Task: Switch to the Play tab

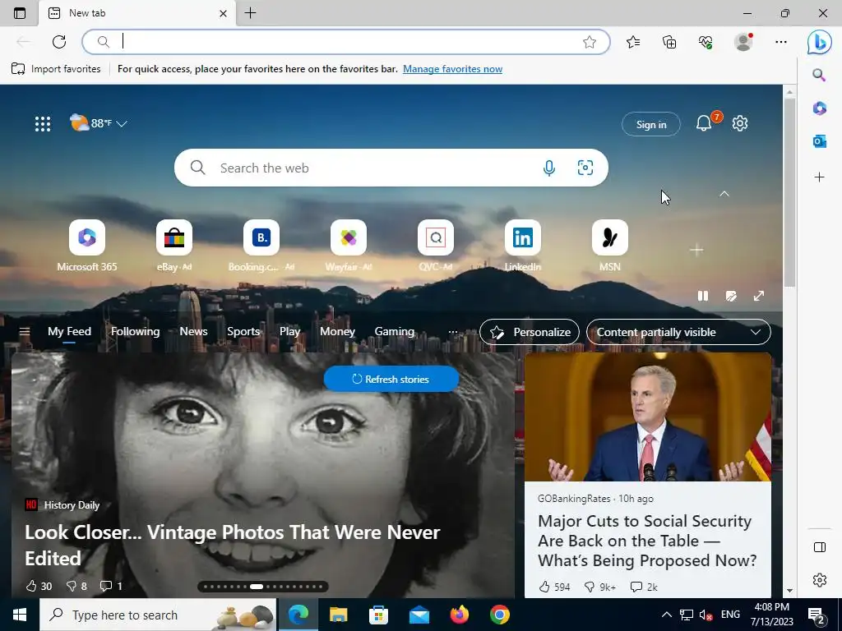Action: 290,332
